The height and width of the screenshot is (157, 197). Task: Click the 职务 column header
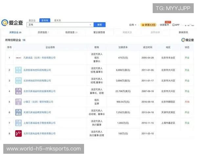(97, 47)
